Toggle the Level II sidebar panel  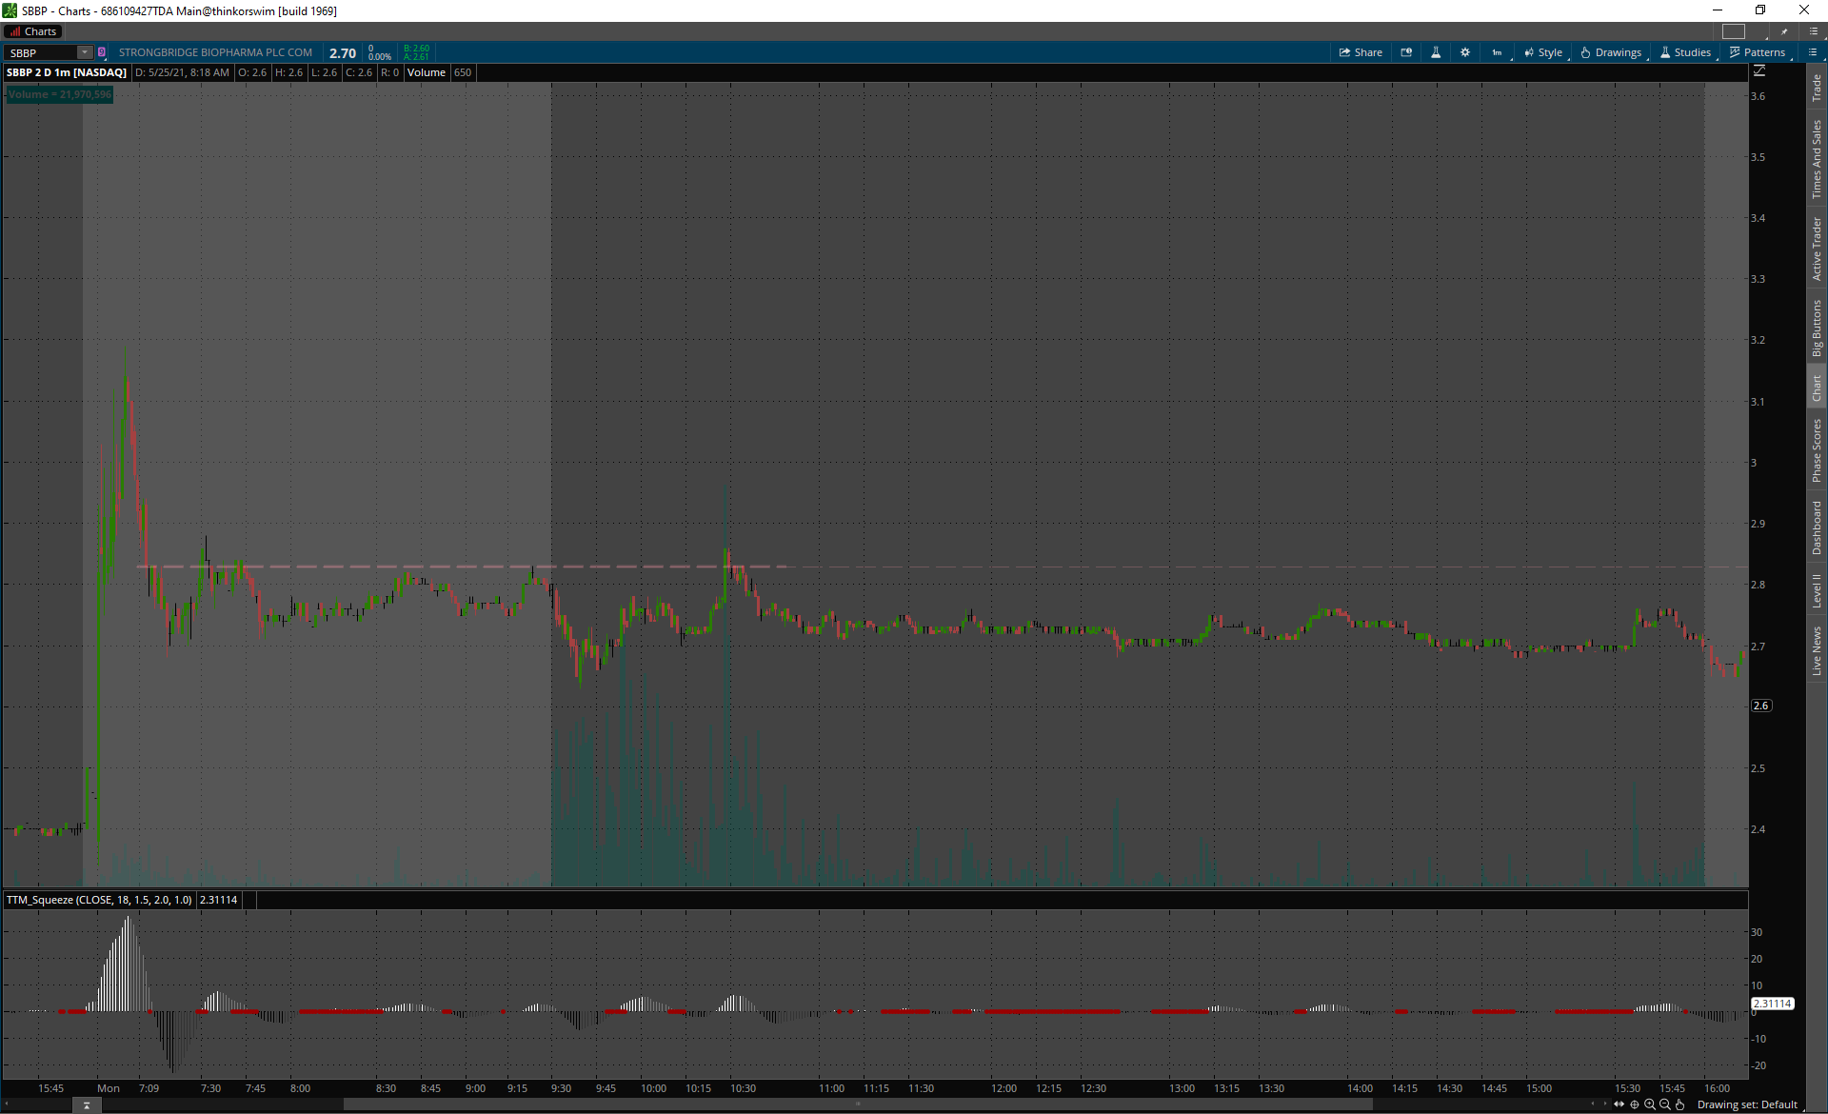coord(1817,590)
